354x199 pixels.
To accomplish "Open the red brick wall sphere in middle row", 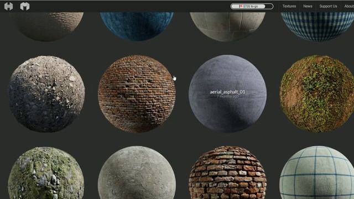I will point(137,93).
